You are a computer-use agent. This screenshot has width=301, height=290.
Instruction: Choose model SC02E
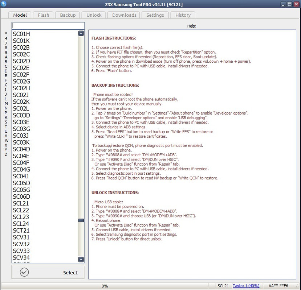coord(45,68)
